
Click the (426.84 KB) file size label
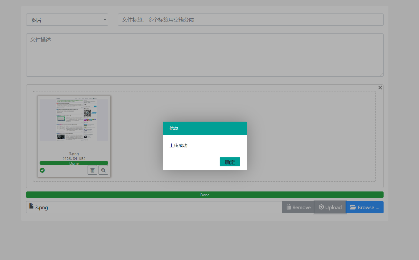[x=74, y=158]
